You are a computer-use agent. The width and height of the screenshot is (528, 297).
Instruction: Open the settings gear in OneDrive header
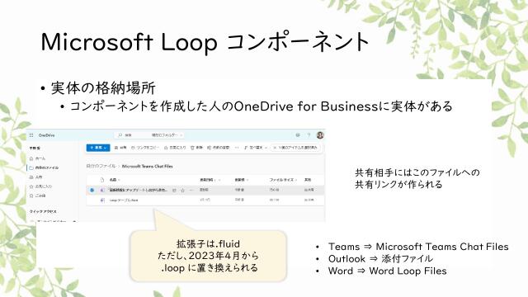(298, 135)
